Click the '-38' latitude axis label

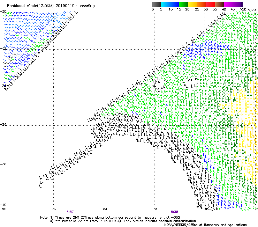[x=3, y=164]
